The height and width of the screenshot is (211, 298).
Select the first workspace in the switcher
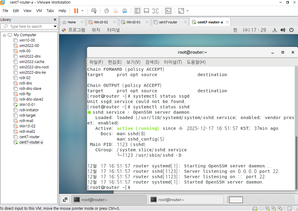[x=236, y=200]
